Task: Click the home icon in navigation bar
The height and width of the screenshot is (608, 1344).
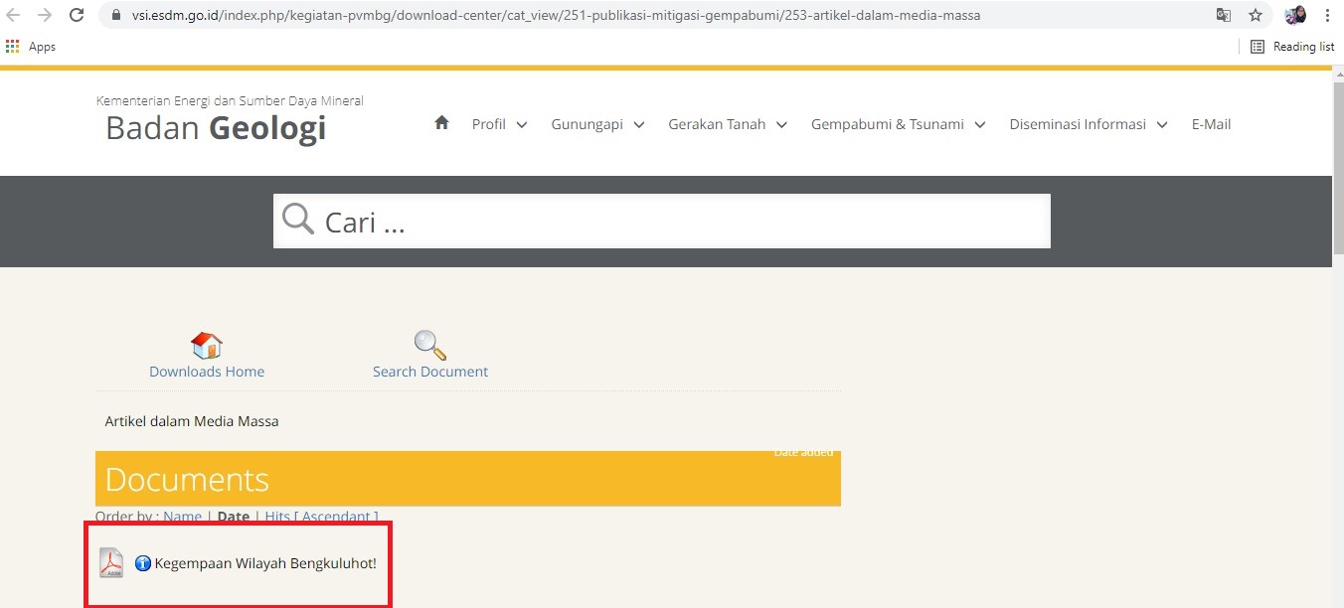Action: [x=442, y=123]
